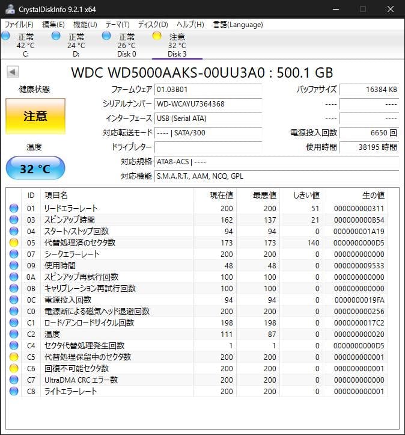The width and height of the screenshot is (405, 435).
Task: Click the 最悪値 column header
Action: (258, 196)
